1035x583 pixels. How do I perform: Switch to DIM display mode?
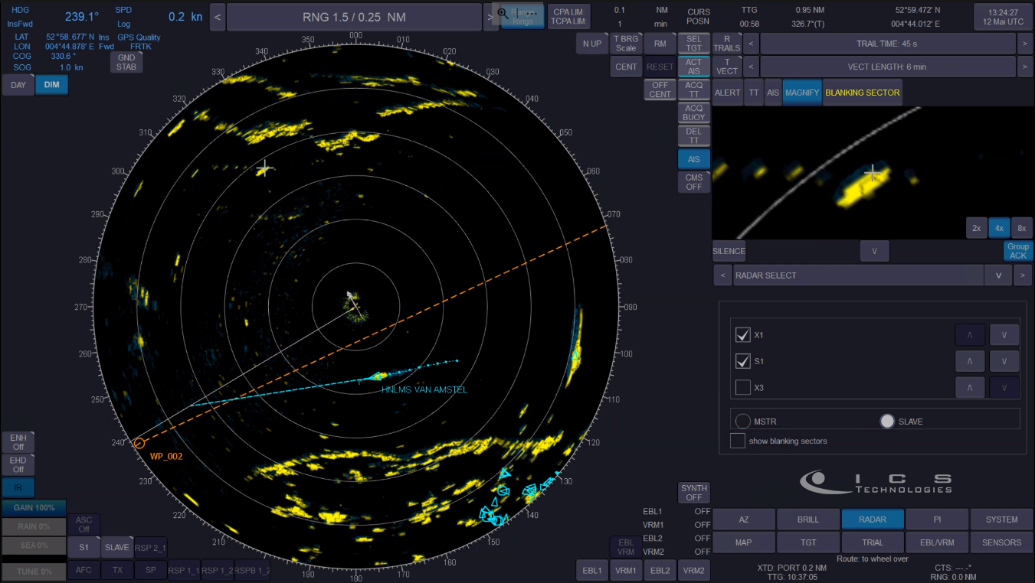51,85
